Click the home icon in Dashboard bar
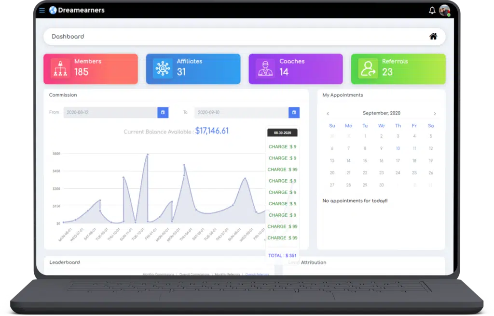This screenshot has height=316, width=494. pyautogui.click(x=433, y=37)
